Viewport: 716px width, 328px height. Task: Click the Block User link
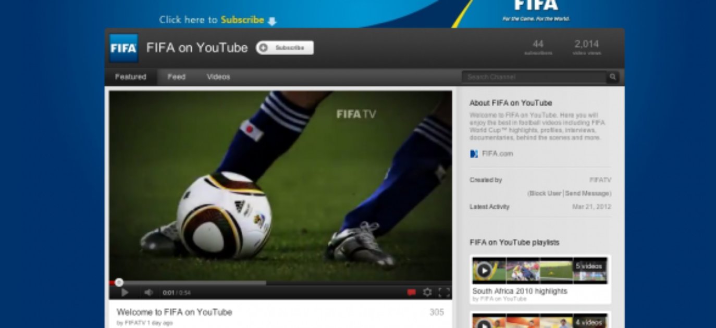[x=545, y=193]
